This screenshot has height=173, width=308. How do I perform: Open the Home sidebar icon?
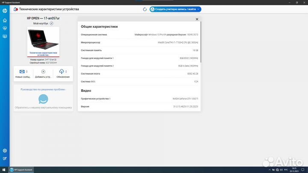(x=5, y=20)
